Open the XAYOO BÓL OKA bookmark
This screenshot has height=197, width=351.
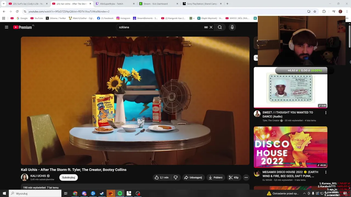coord(237,18)
